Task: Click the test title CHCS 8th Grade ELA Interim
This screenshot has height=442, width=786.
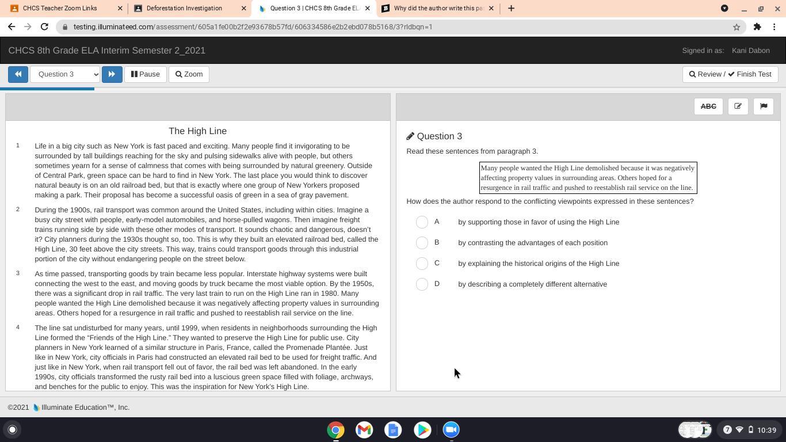Action: click(107, 51)
